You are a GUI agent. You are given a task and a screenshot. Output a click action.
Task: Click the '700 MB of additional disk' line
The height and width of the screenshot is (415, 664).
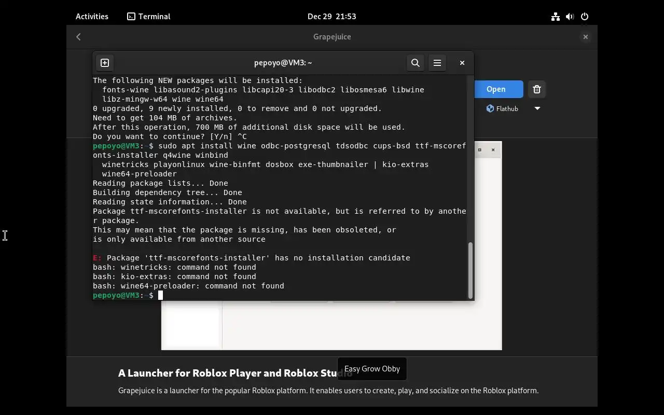click(249, 127)
